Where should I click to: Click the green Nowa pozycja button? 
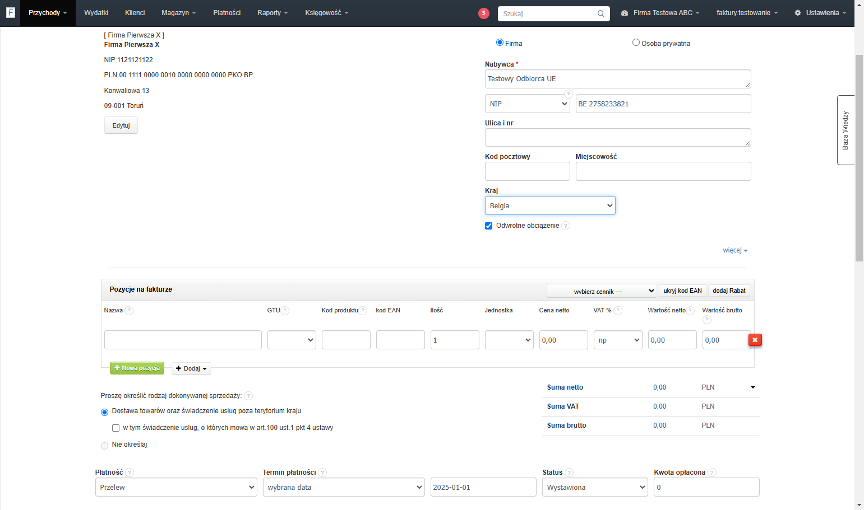click(x=137, y=368)
